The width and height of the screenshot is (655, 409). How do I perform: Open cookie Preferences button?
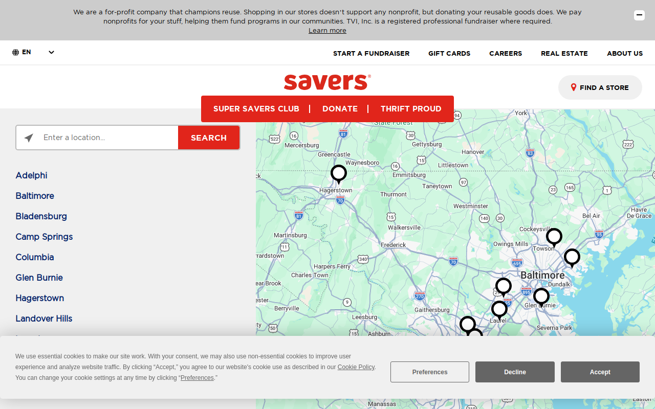pyautogui.click(x=430, y=372)
